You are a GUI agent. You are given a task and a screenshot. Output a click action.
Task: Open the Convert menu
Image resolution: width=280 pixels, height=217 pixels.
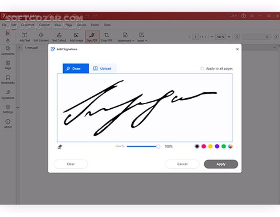pyautogui.click(x=44, y=25)
